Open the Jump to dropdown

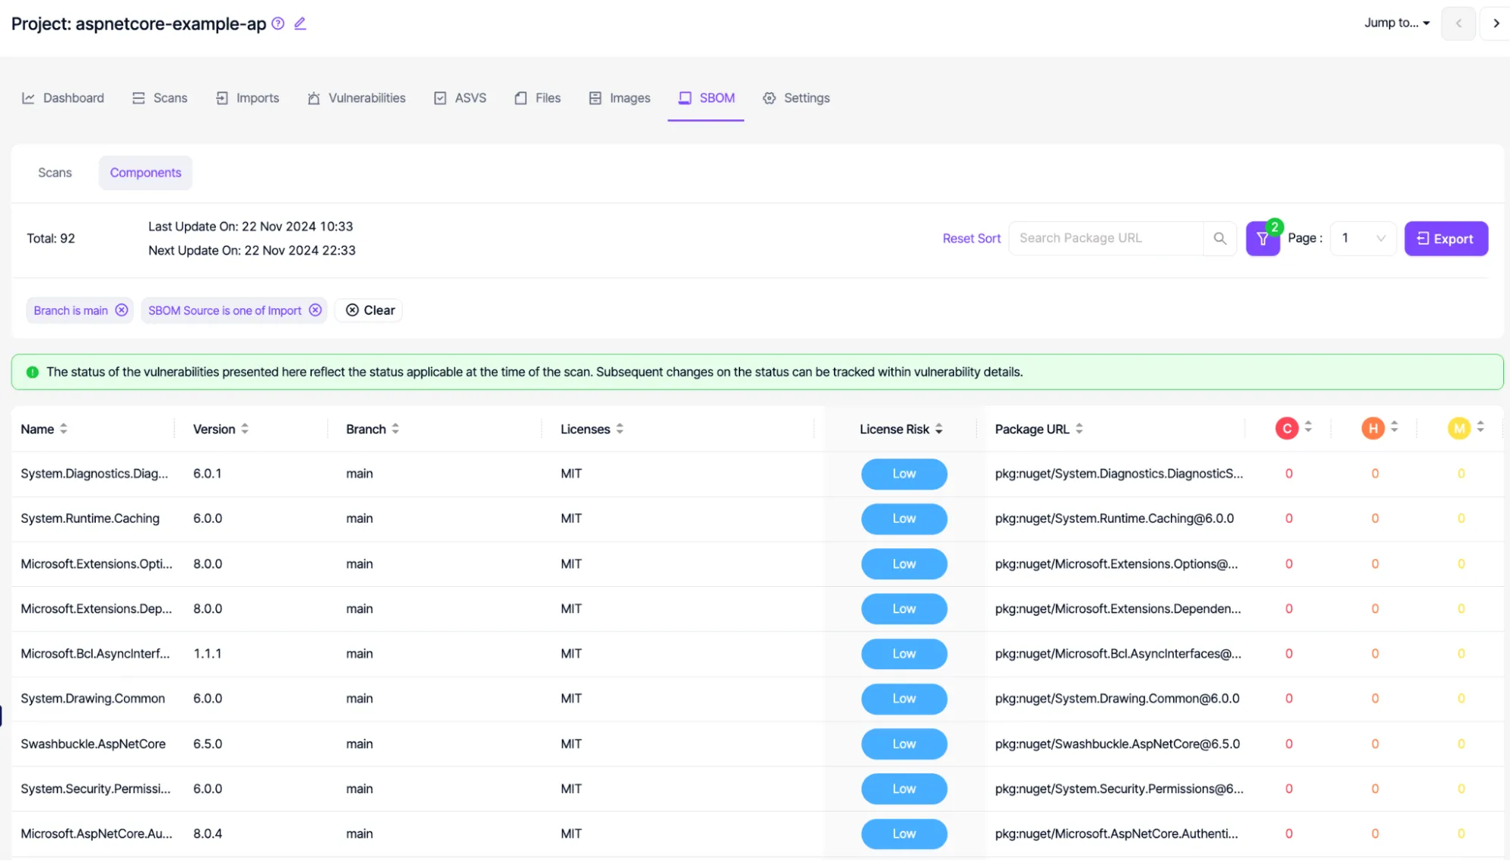(x=1395, y=23)
